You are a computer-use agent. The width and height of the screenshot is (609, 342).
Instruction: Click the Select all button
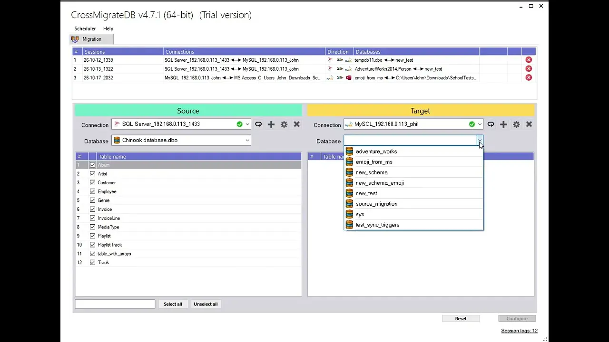(173, 304)
